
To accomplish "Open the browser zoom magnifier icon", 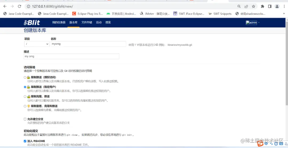I will [x=239, y=6].
